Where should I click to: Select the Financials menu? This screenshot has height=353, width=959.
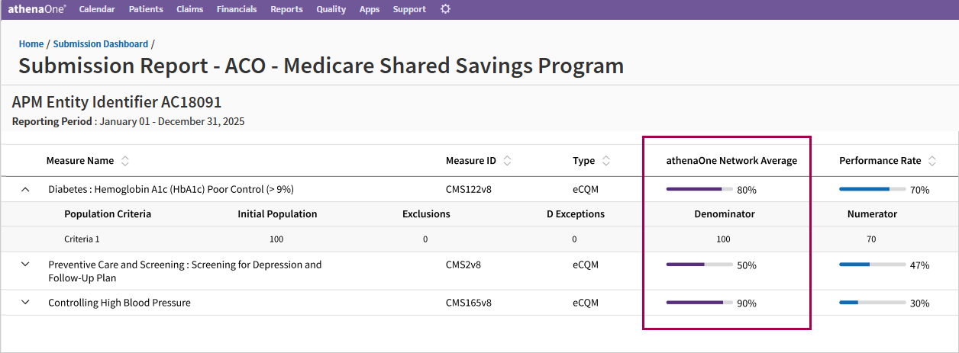pyautogui.click(x=237, y=9)
